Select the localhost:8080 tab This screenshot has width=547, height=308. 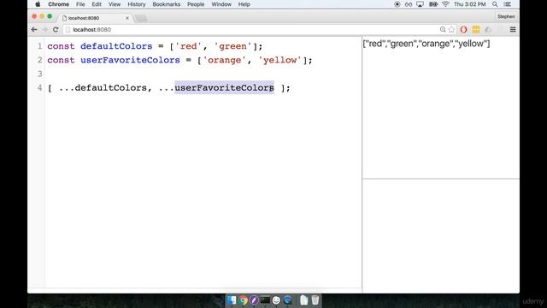(x=94, y=18)
